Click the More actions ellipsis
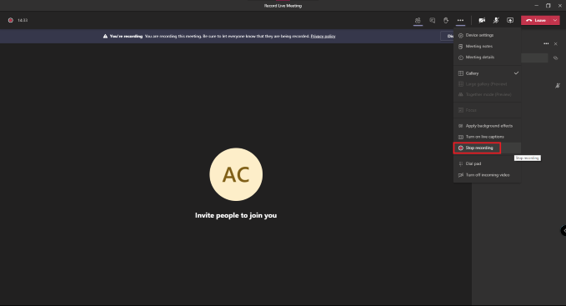This screenshot has width=566, height=306. [460, 21]
